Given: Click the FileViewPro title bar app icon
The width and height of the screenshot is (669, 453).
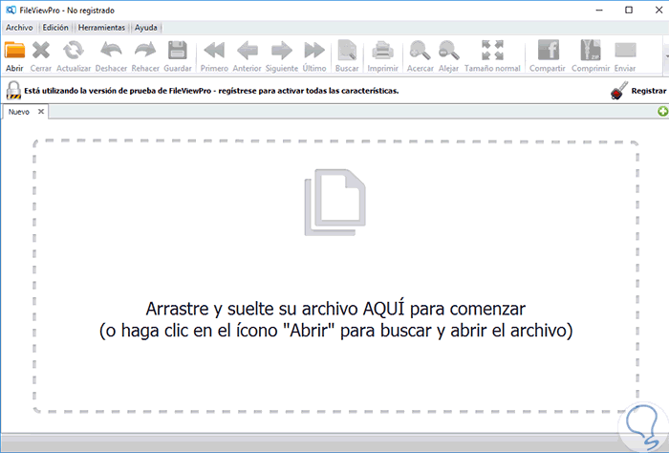Looking at the screenshot, I should 11,10.
